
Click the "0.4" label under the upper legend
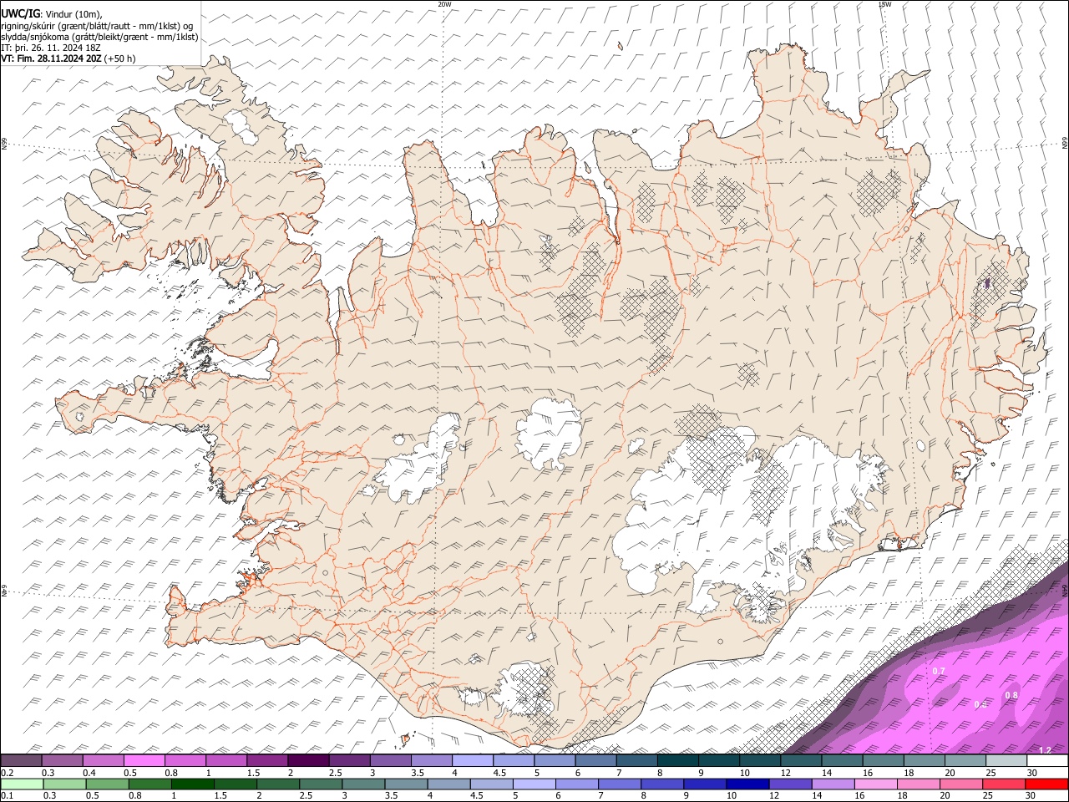pyautogui.click(x=89, y=773)
